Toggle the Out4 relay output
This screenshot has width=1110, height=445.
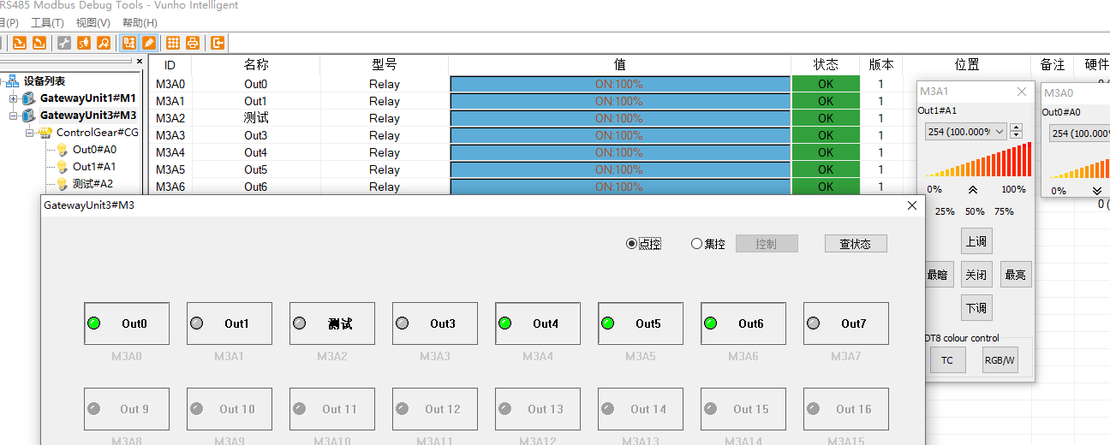(538, 323)
